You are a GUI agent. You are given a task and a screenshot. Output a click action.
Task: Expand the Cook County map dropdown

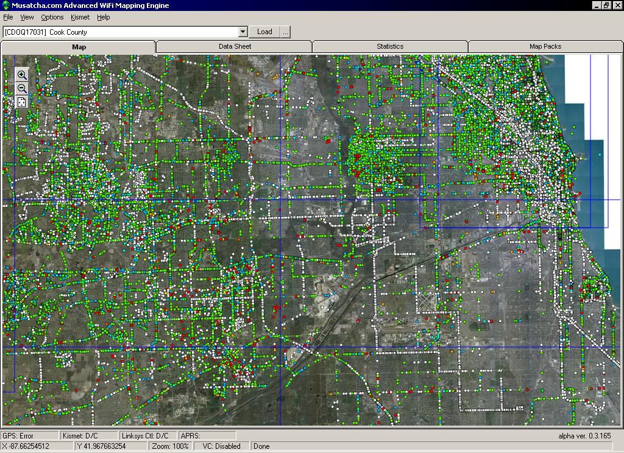[x=243, y=32]
